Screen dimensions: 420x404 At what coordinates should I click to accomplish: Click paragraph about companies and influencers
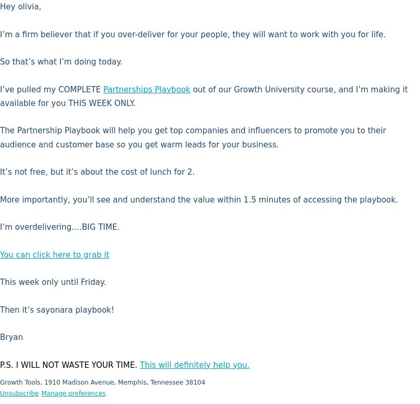193,137
